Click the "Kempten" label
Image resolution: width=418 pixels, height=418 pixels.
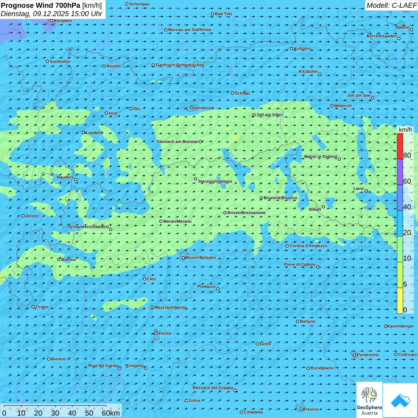pyautogui.click(x=63, y=21)
